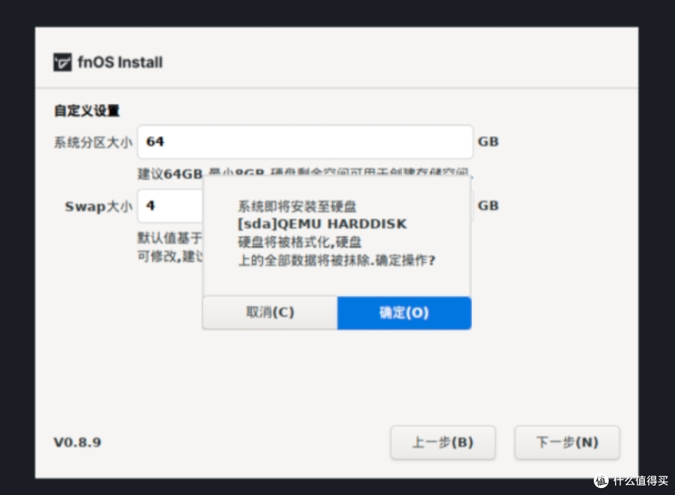This screenshot has width=675, height=495.
Task: Click the 硬盘将被格式化,硬盘 line
Action: coord(299,242)
